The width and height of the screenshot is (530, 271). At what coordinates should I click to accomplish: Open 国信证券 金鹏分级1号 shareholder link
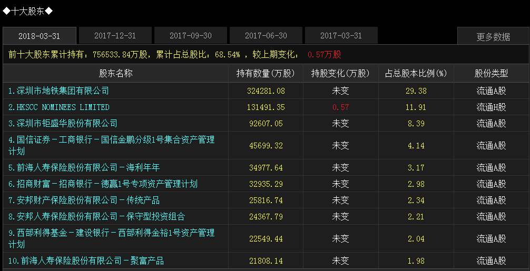[x=111, y=145]
